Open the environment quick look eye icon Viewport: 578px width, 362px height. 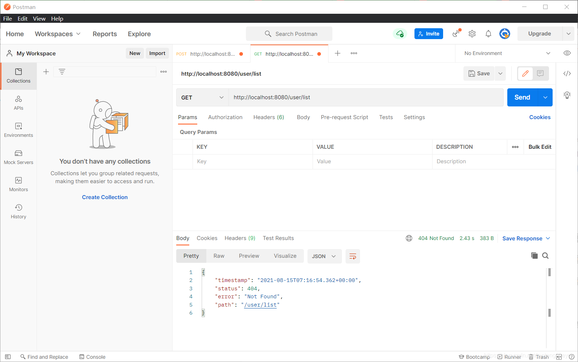coord(567,53)
